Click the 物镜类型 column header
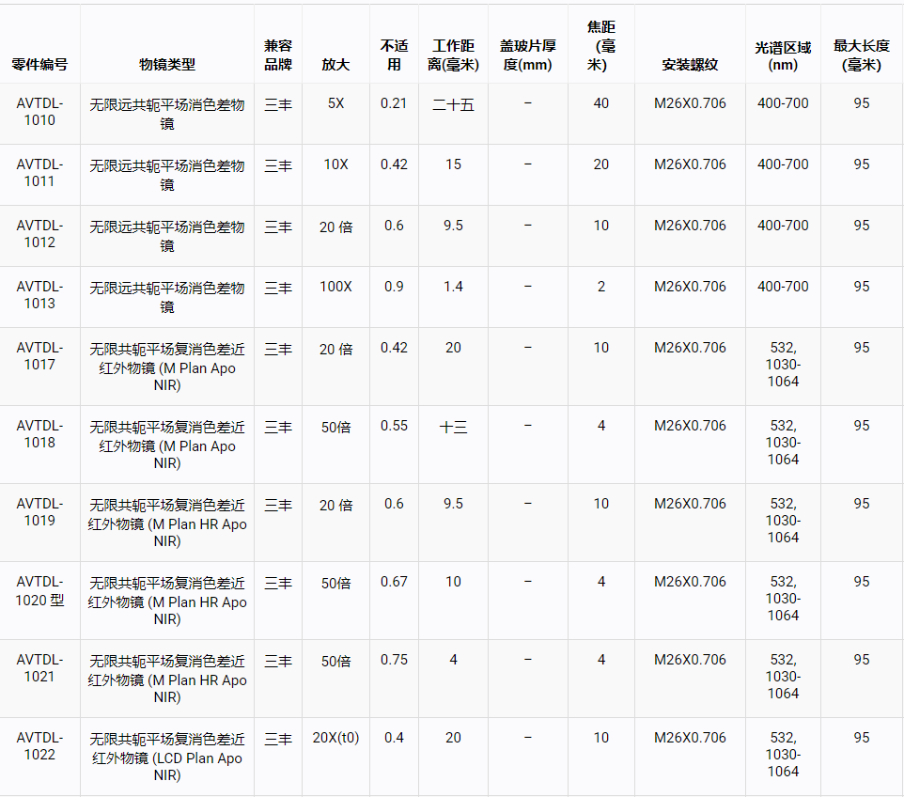 (x=167, y=64)
